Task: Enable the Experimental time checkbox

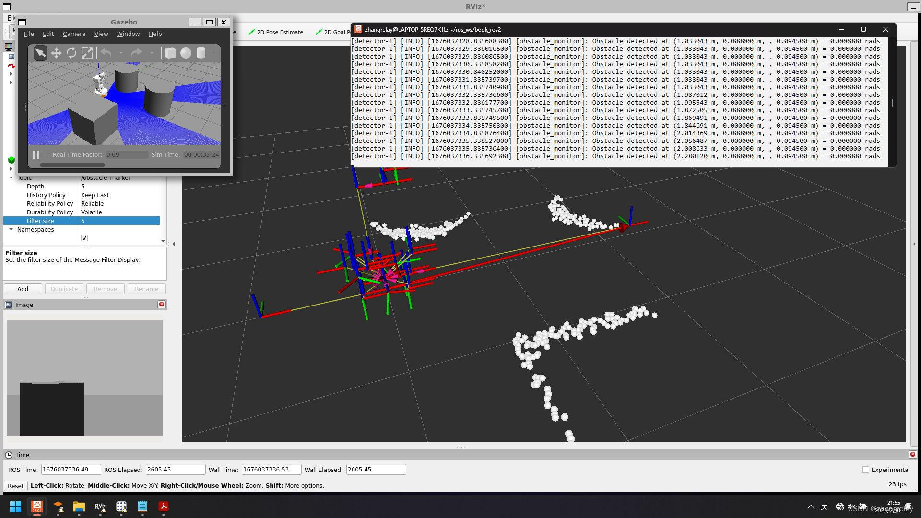Action: coord(866,470)
